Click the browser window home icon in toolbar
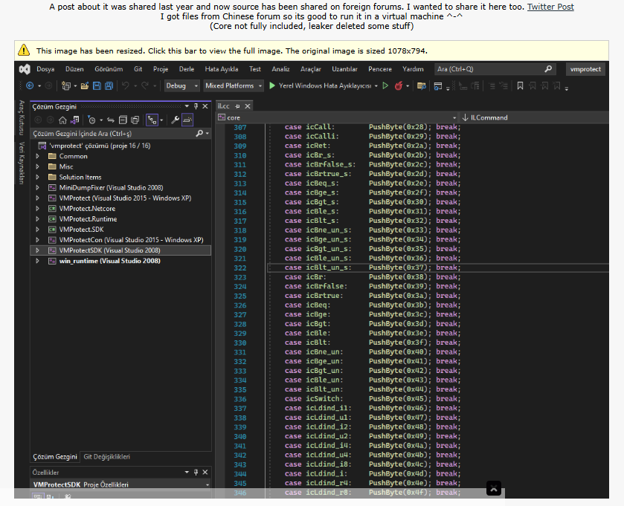Image resolution: width=624 pixels, height=506 pixels. coord(438,86)
